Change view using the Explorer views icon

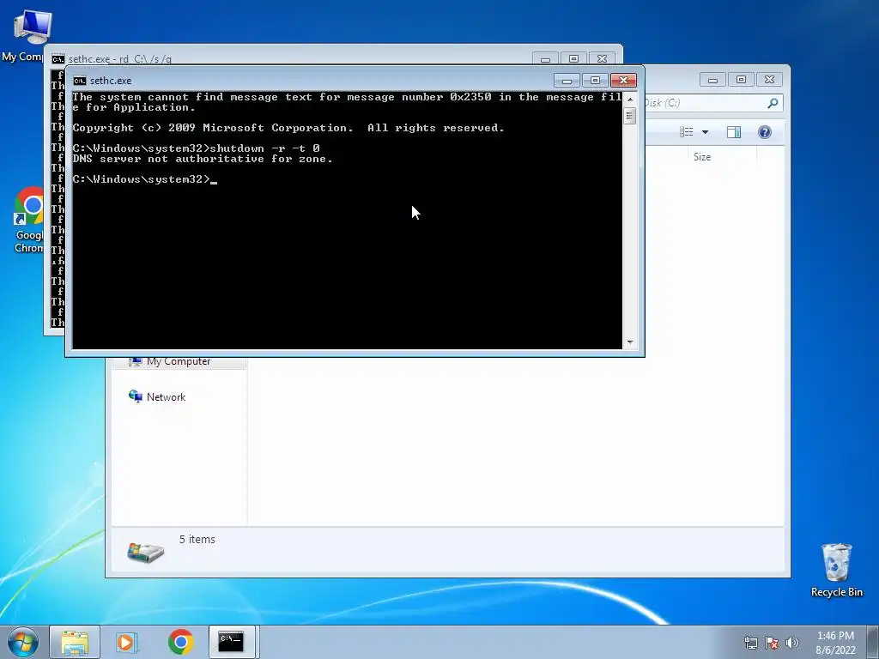point(686,132)
